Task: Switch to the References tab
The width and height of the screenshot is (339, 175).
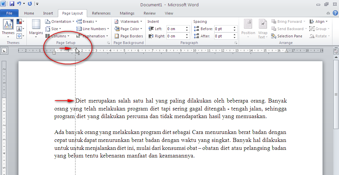Action: point(101,13)
